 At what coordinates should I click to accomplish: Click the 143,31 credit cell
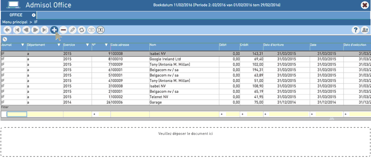pyautogui.click(x=252, y=54)
